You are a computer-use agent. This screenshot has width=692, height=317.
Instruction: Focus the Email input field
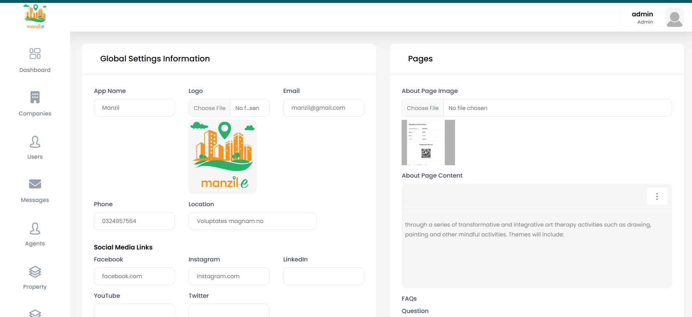pos(323,108)
